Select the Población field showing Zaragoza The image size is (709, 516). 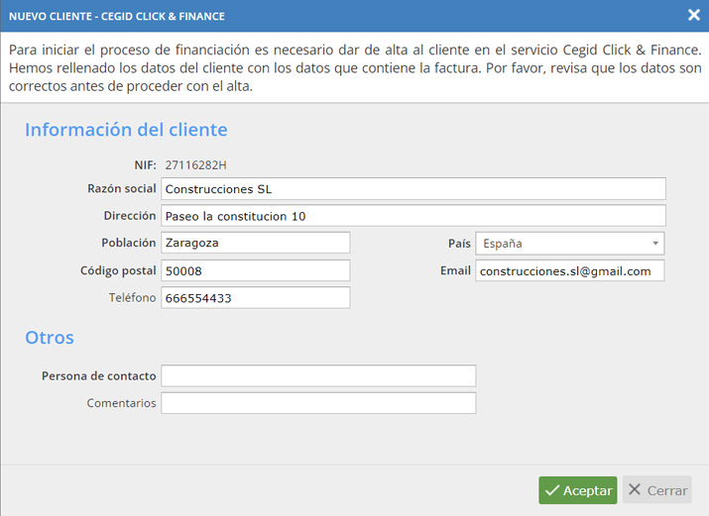click(256, 243)
